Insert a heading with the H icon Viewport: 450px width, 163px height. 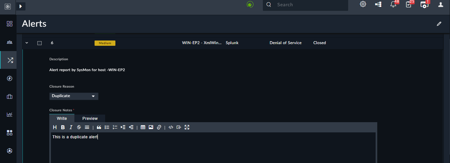[55, 127]
